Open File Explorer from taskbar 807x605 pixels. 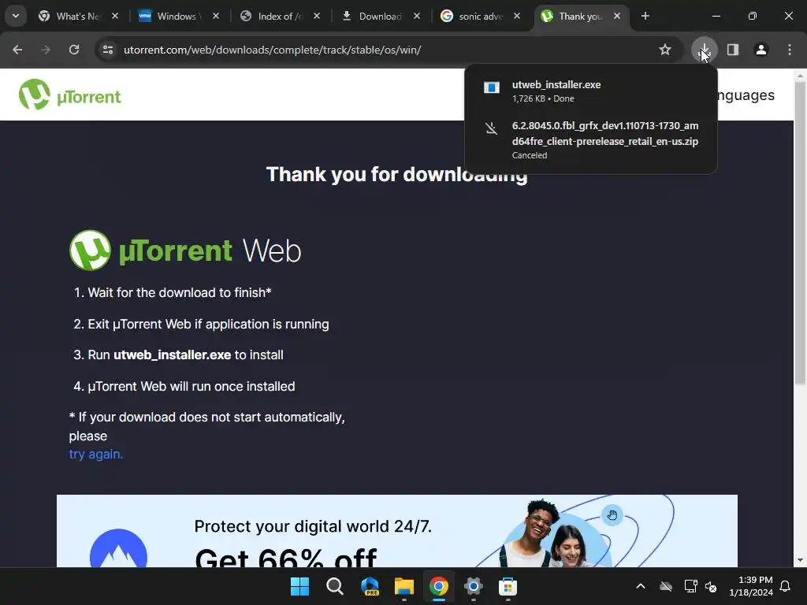click(x=404, y=586)
